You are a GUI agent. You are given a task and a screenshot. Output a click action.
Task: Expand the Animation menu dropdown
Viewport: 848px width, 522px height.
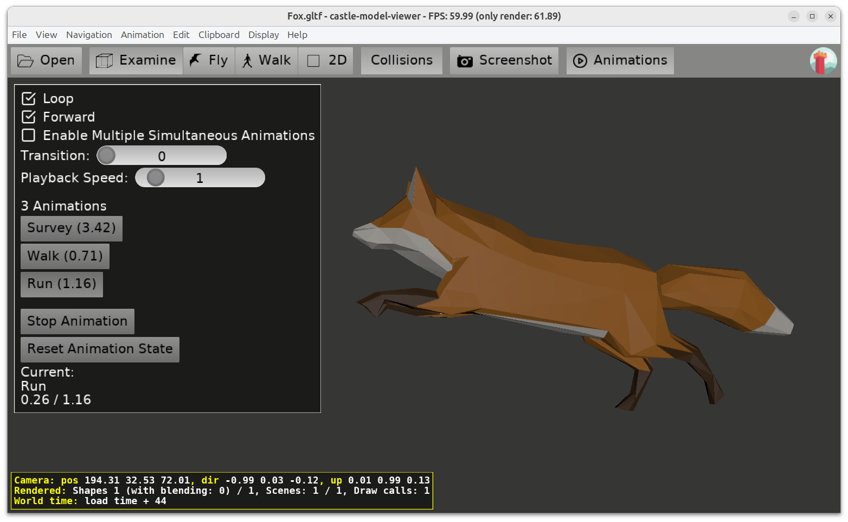[x=142, y=35]
